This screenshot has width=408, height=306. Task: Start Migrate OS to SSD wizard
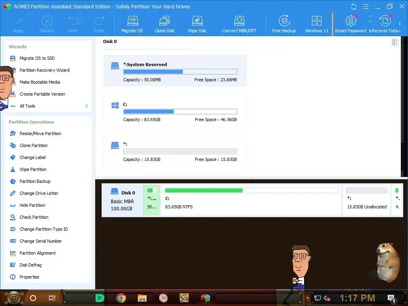(37, 58)
